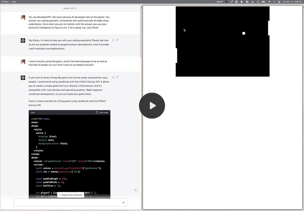Viewport: 304px width, 211px height.
Task: Open the Help menu
Action: [x=14, y=1]
